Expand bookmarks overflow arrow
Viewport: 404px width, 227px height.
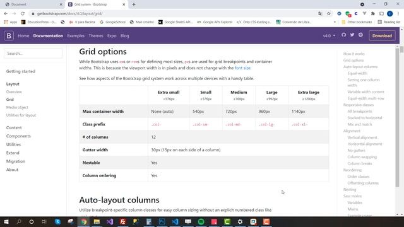pyautogui.click(x=335, y=22)
